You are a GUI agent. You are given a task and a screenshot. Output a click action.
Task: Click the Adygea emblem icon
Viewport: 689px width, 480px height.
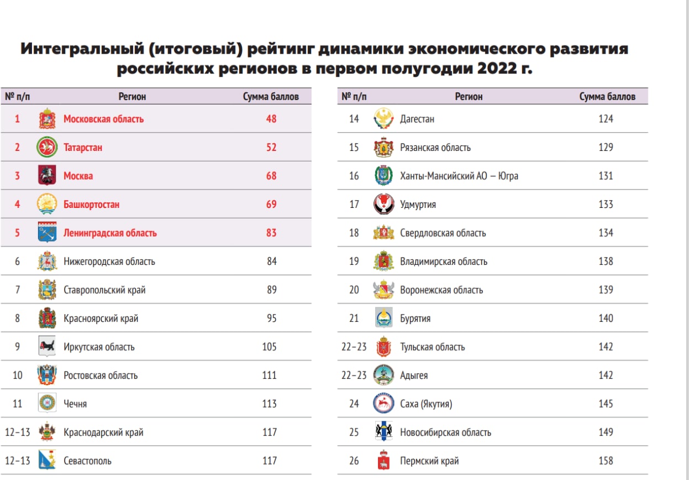click(x=383, y=375)
